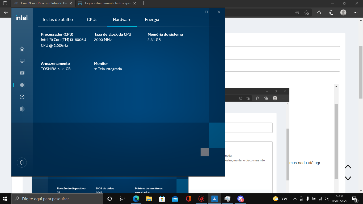
Task: Show hidden system tray icons
Action: [295, 199]
